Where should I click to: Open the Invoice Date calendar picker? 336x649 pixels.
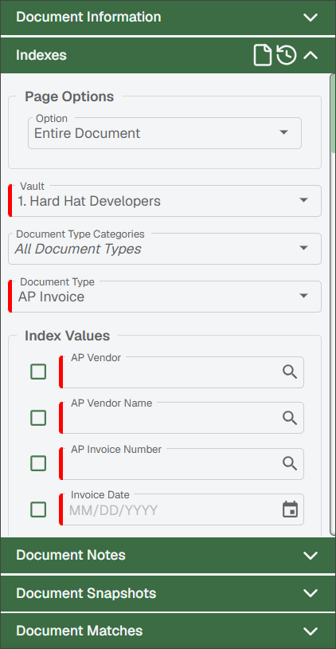point(290,509)
